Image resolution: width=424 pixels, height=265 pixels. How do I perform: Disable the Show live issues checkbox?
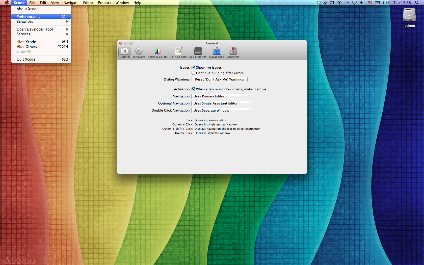(x=193, y=67)
